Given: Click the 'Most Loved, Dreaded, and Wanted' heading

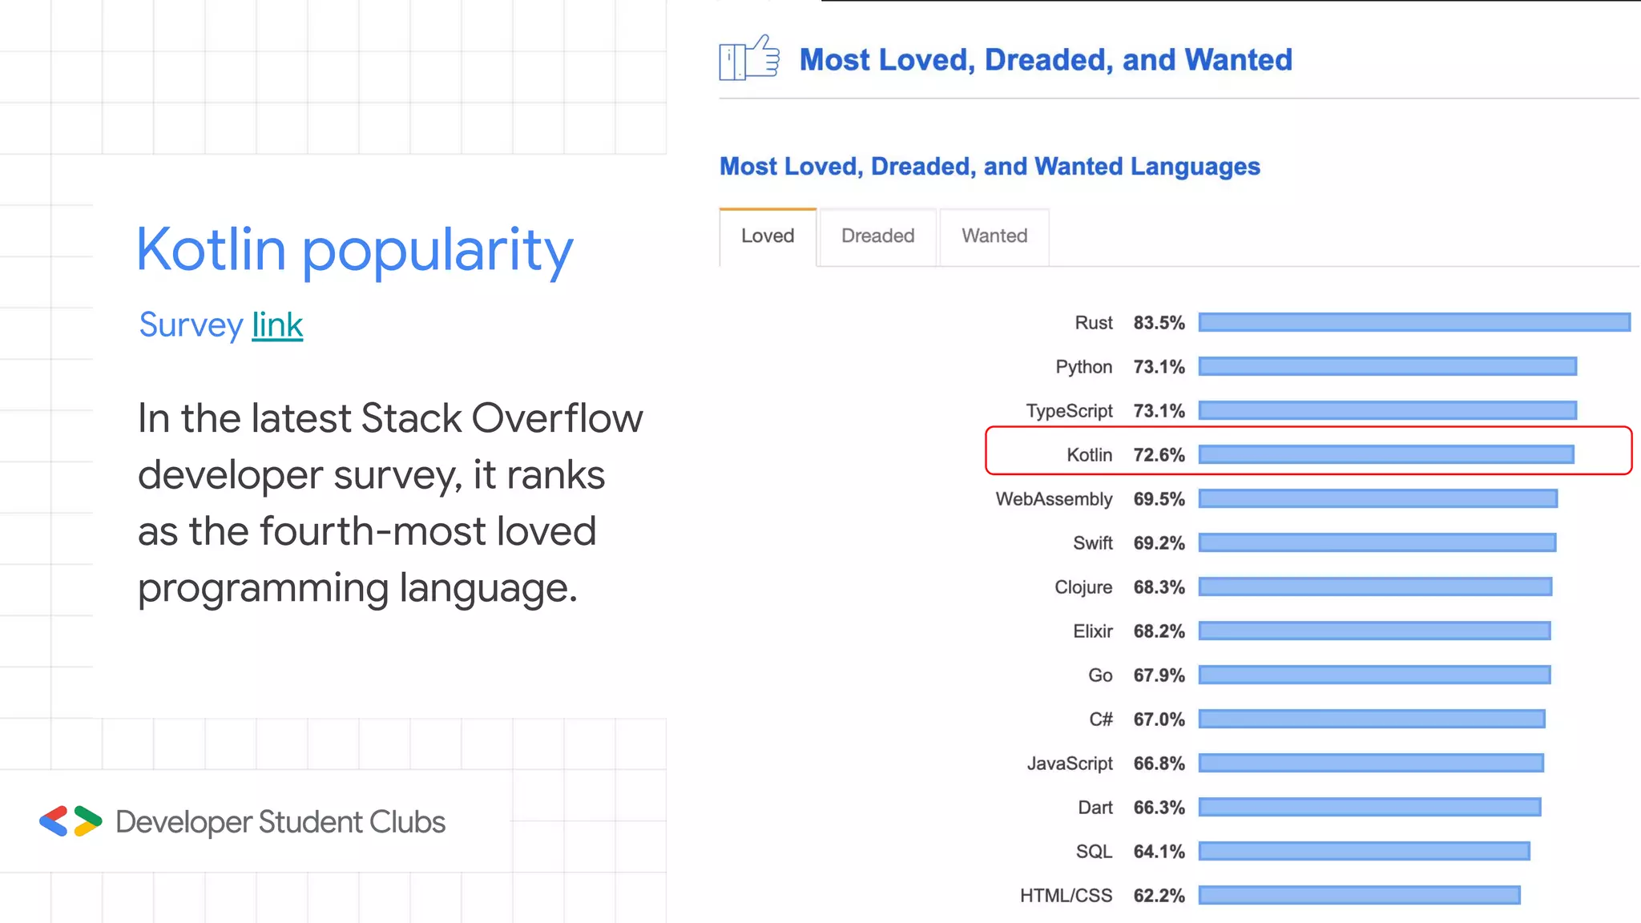Looking at the screenshot, I should pyautogui.click(x=1046, y=60).
